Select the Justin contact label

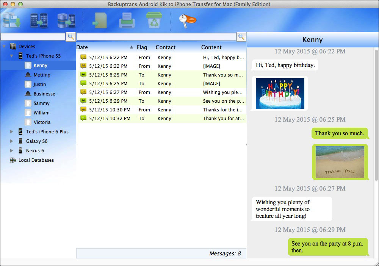tap(40, 84)
